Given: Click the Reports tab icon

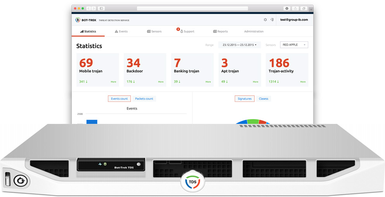Looking at the screenshot, I should point(215,31).
